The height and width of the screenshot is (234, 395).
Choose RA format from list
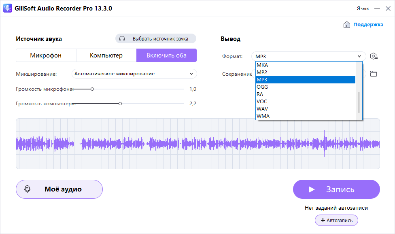coord(306,94)
